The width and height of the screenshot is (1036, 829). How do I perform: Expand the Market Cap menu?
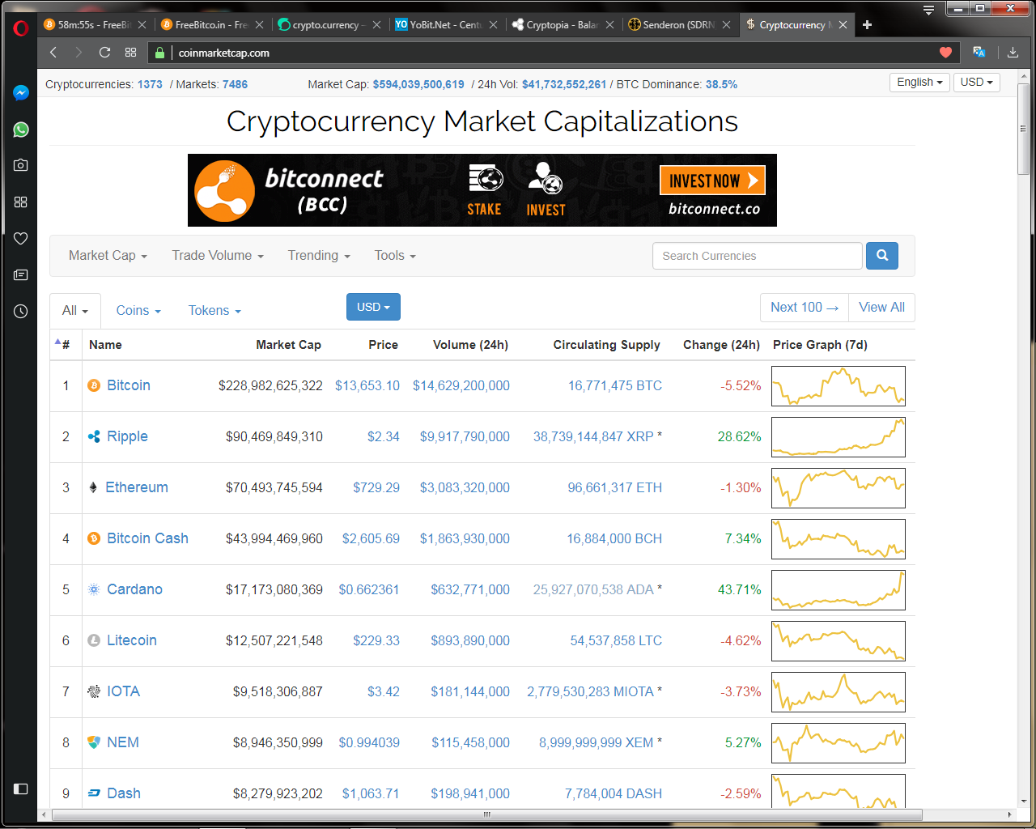108,256
